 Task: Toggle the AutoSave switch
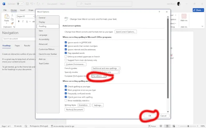click(20, 4)
